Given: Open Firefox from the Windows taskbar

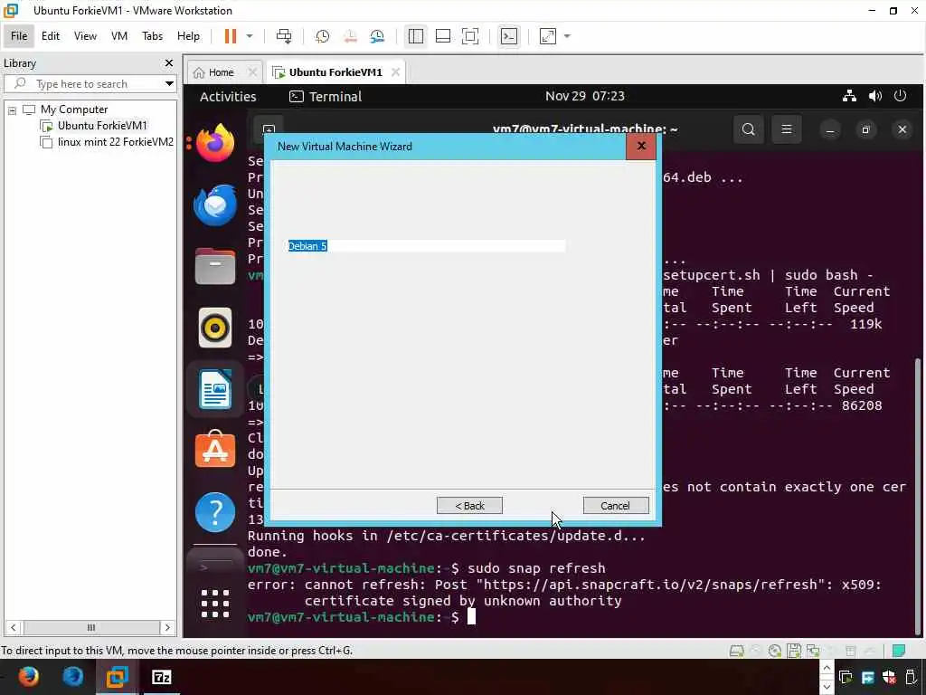Looking at the screenshot, I should [28, 677].
